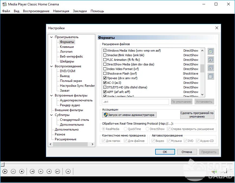Check Indeo Video Format (ivf)
The image size is (235, 183).
(105, 69)
